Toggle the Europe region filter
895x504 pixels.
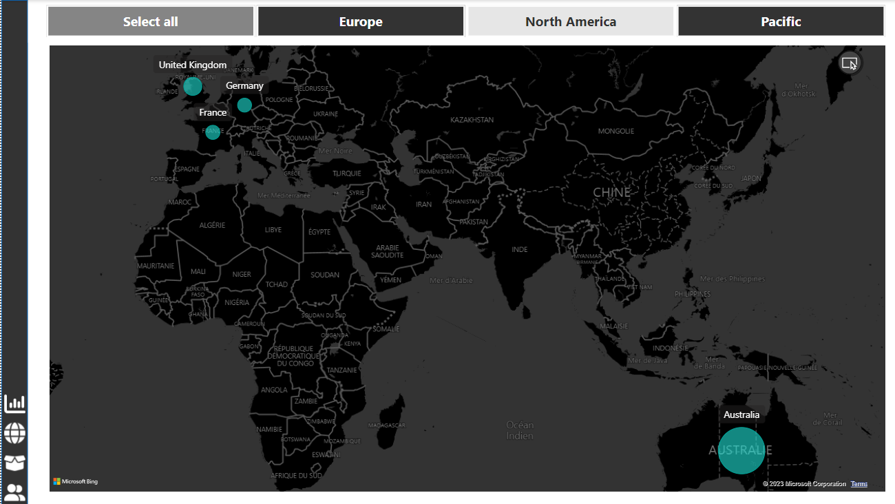[x=360, y=21]
